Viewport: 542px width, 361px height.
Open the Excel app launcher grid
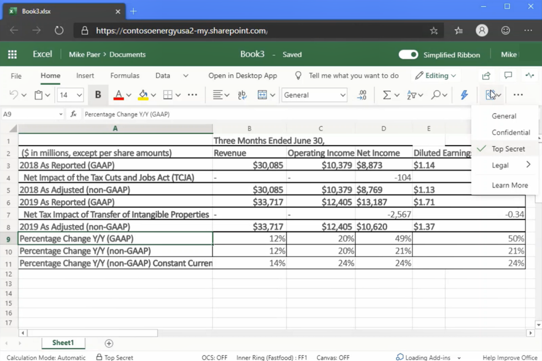click(12, 54)
